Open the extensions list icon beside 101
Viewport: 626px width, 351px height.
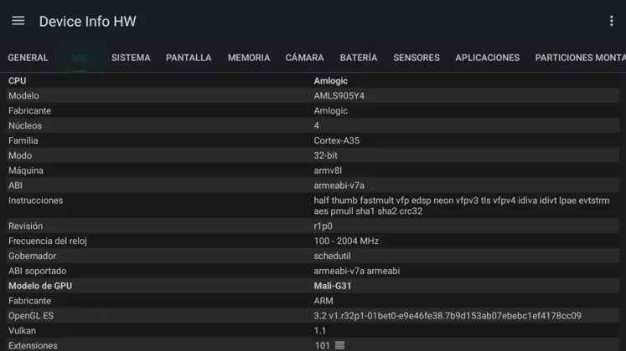tap(339, 345)
